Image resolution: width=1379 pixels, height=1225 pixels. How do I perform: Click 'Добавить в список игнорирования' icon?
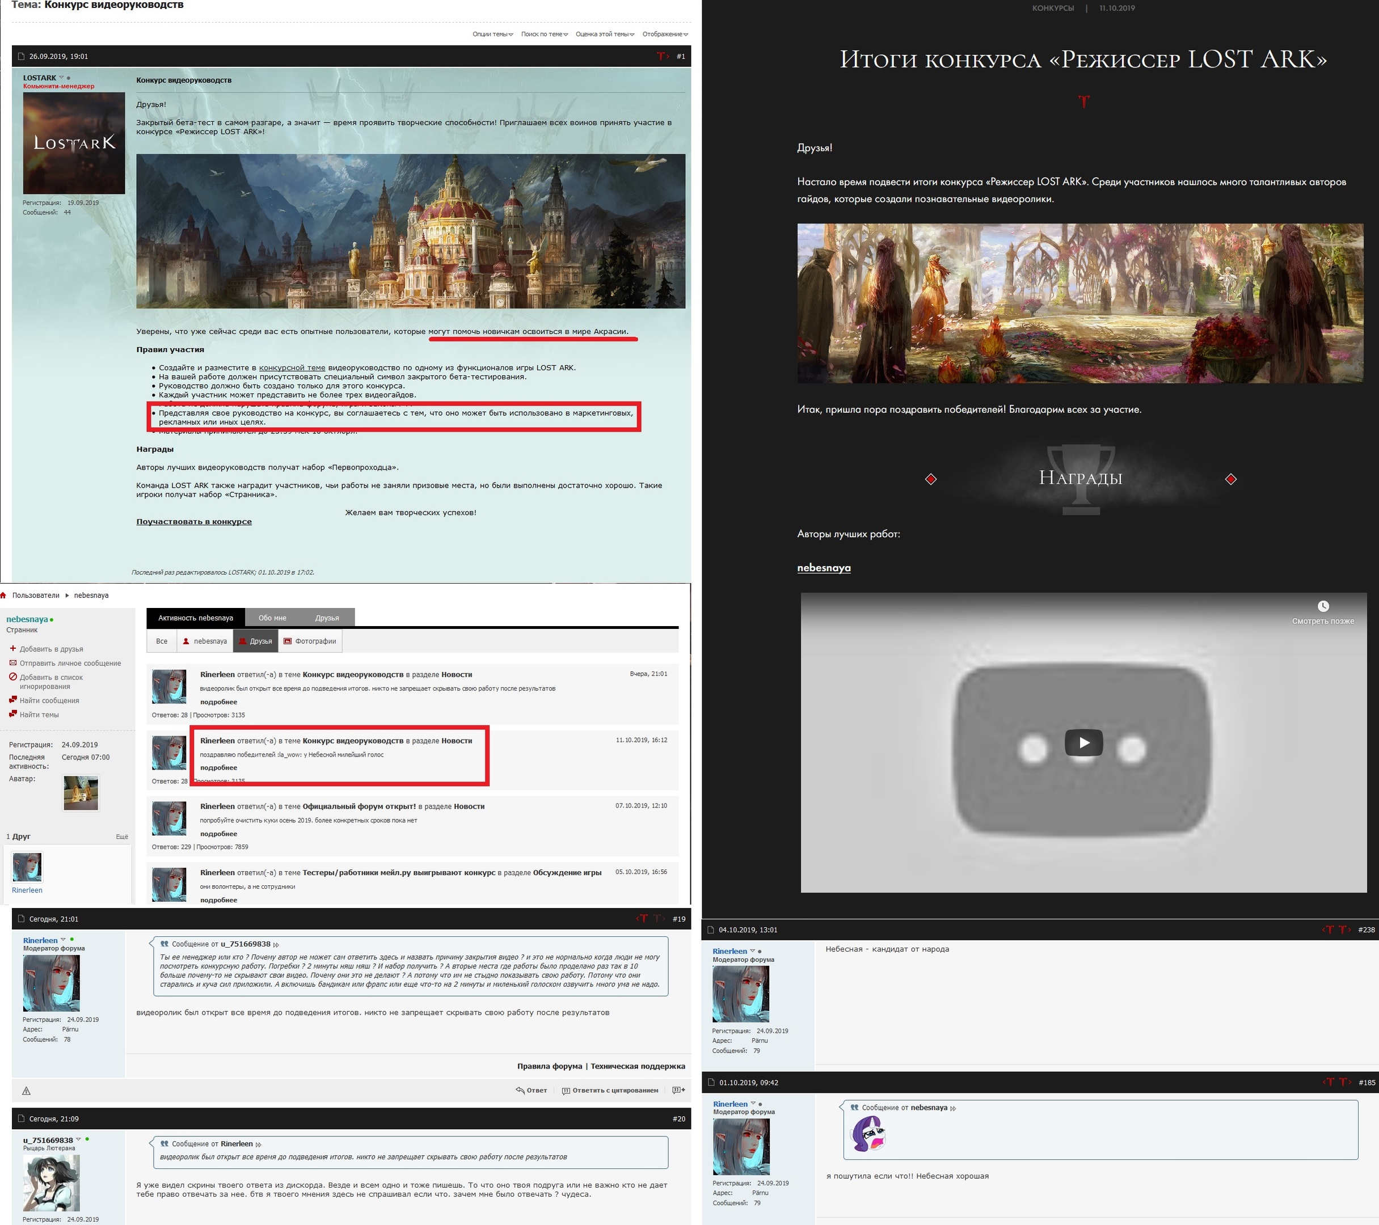click(x=12, y=677)
